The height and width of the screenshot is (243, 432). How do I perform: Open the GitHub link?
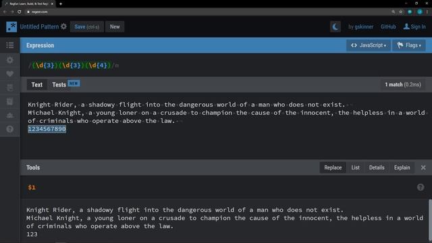coord(388,27)
